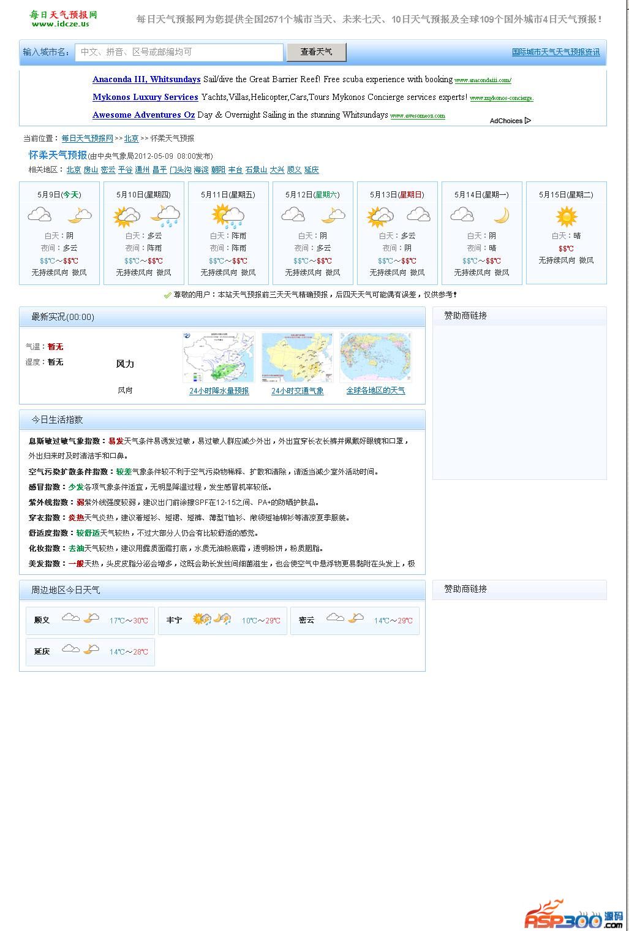Click the 顺义 nearby weather card name
Viewport: 629px width, 931px height.
(x=42, y=620)
